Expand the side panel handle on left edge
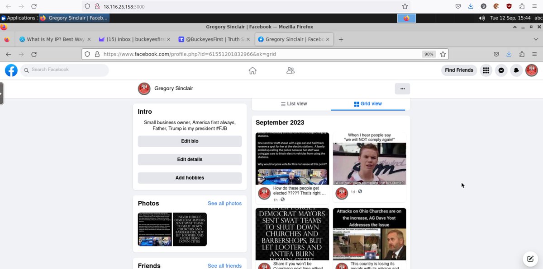The height and width of the screenshot is (269, 543). coord(2,93)
